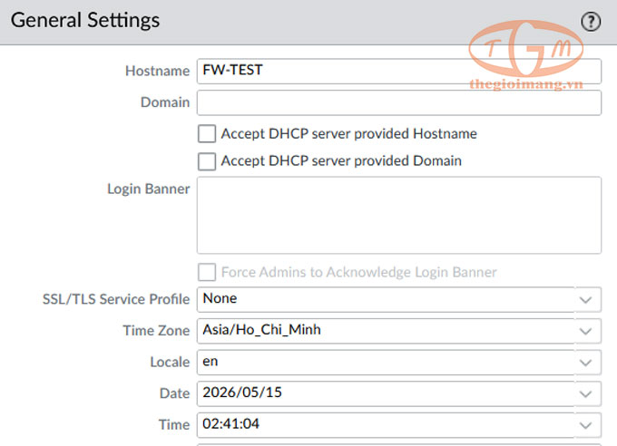
Task: Expand the Time Zone dropdown arrow
Action: 585,331
